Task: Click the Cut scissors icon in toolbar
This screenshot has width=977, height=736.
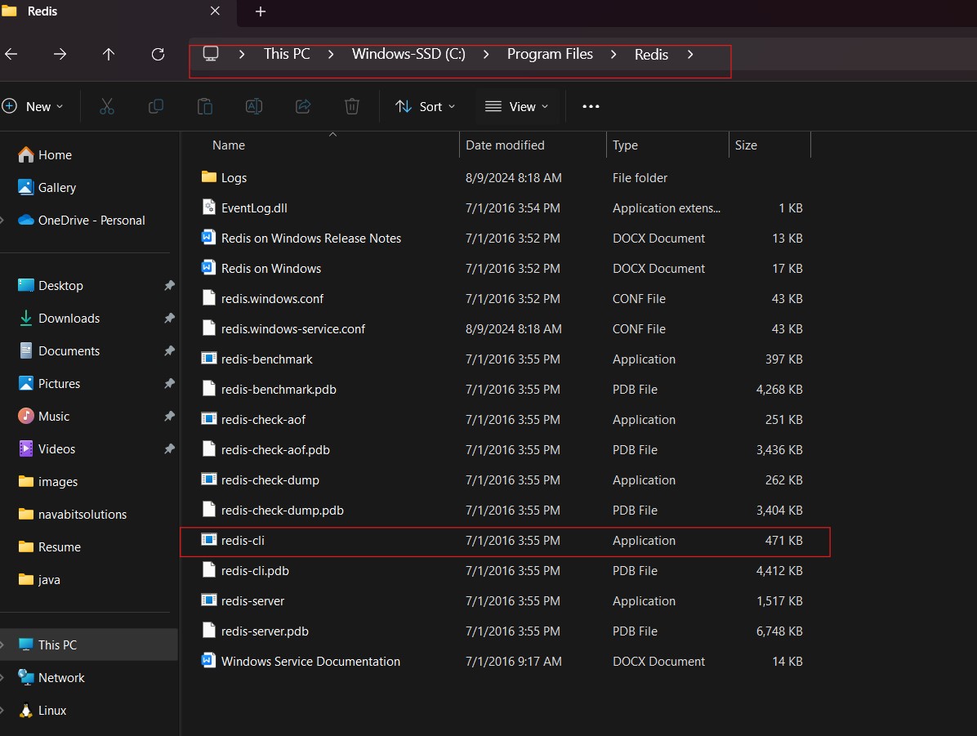Action: [x=106, y=106]
